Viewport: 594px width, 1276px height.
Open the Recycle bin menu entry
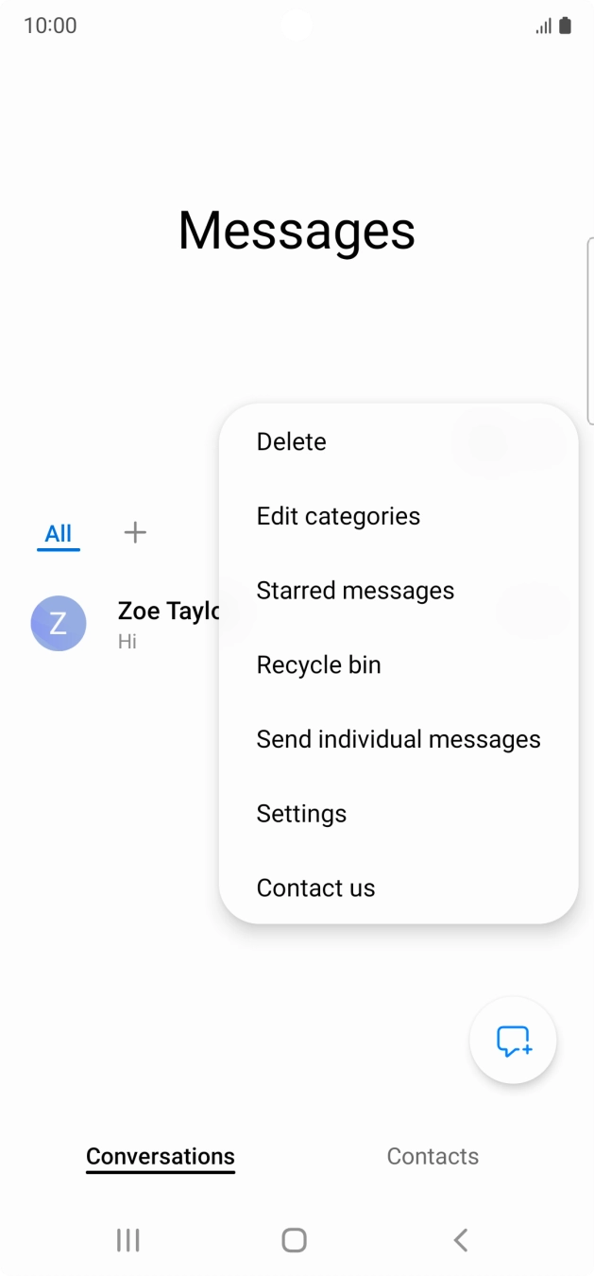point(319,664)
